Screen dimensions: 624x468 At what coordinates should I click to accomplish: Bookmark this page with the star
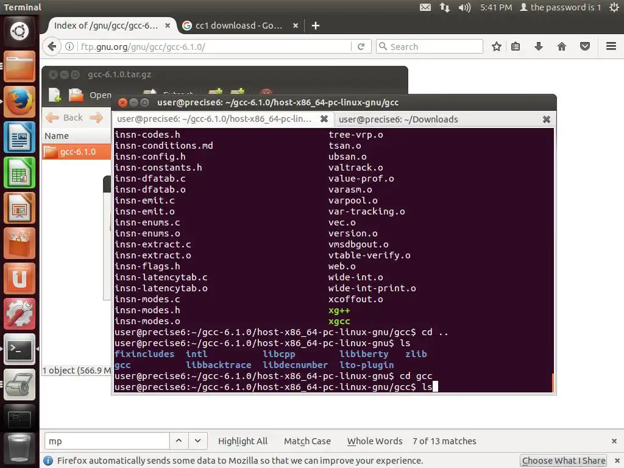point(496,46)
